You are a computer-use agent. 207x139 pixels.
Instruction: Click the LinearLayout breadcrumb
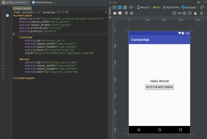coord(22,8)
